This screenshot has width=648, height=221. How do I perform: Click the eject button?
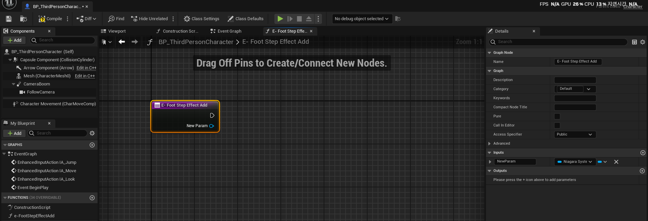pyautogui.click(x=309, y=19)
